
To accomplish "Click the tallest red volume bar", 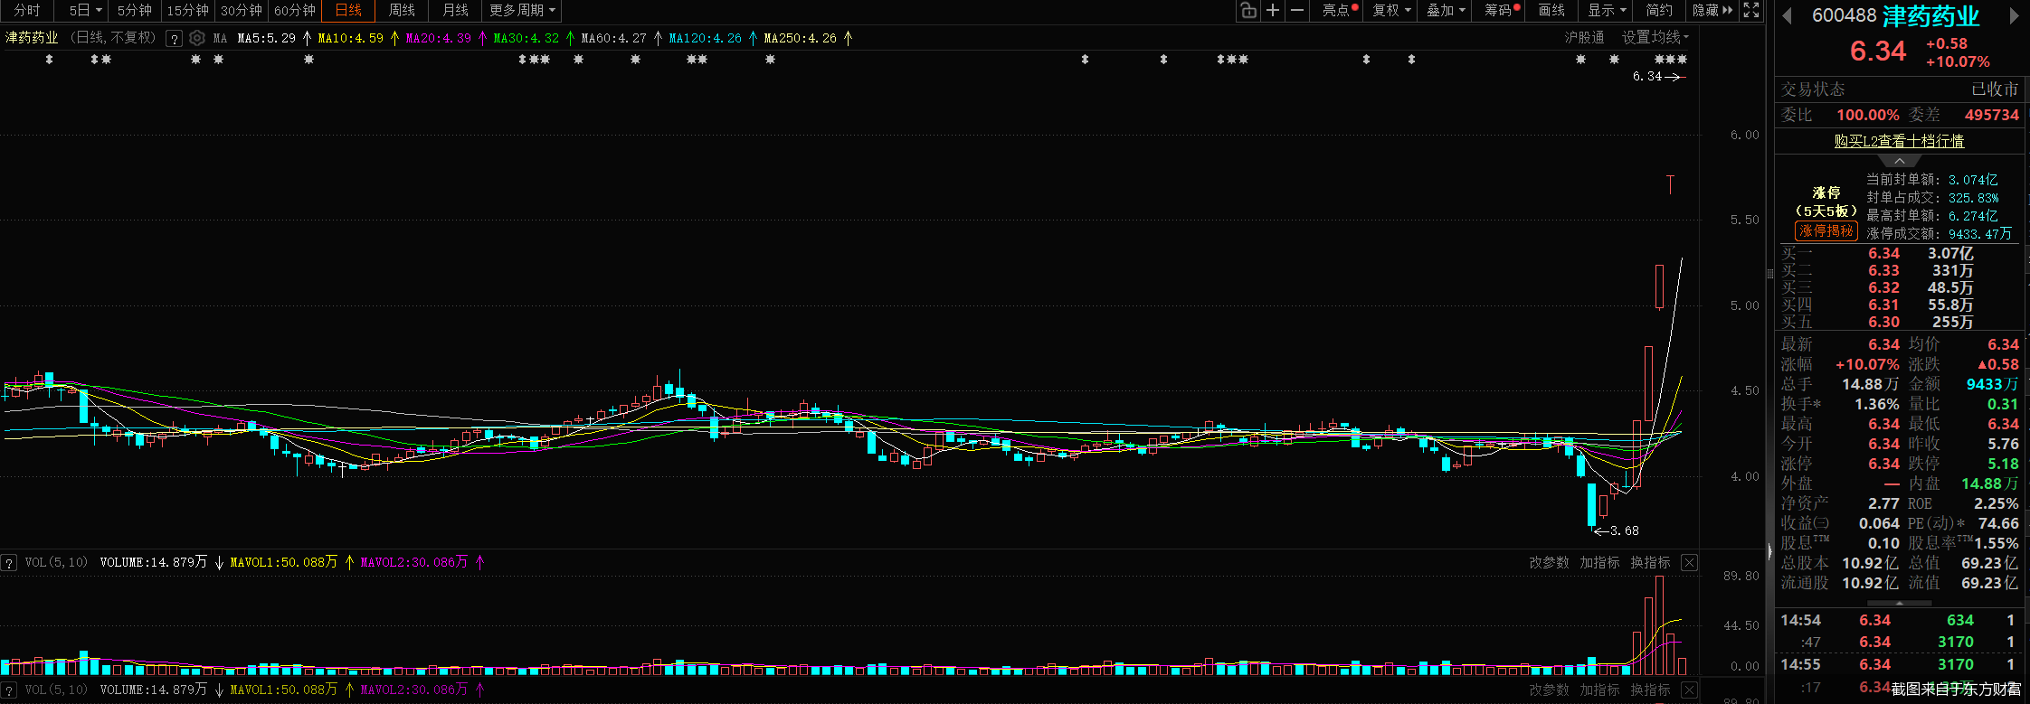I will (x=1659, y=625).
